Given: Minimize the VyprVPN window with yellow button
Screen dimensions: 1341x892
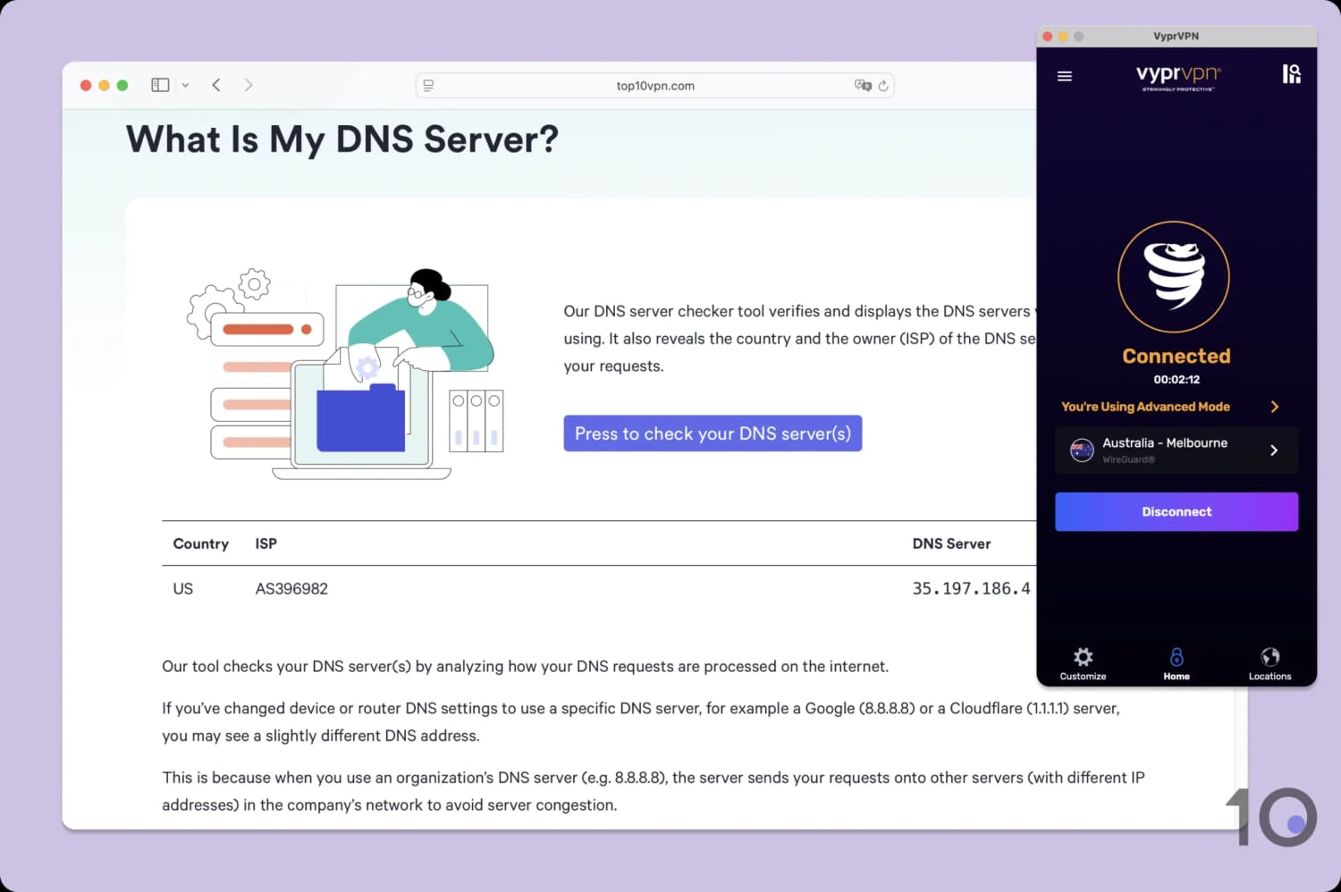Looking at the screenshot, I should tap(1063, 37).
